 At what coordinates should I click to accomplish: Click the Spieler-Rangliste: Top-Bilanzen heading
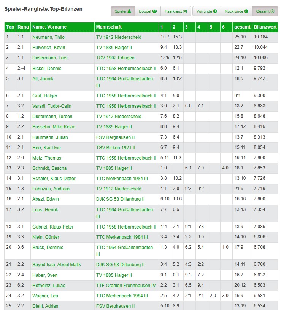point(43,9)
